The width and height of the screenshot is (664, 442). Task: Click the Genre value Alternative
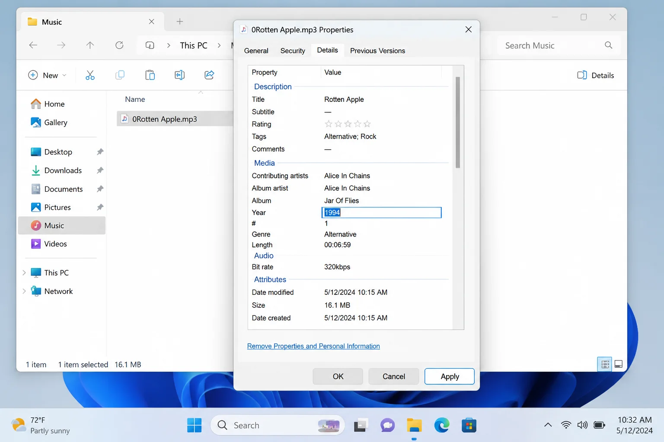pyautogui.click(x=340, y=234)
